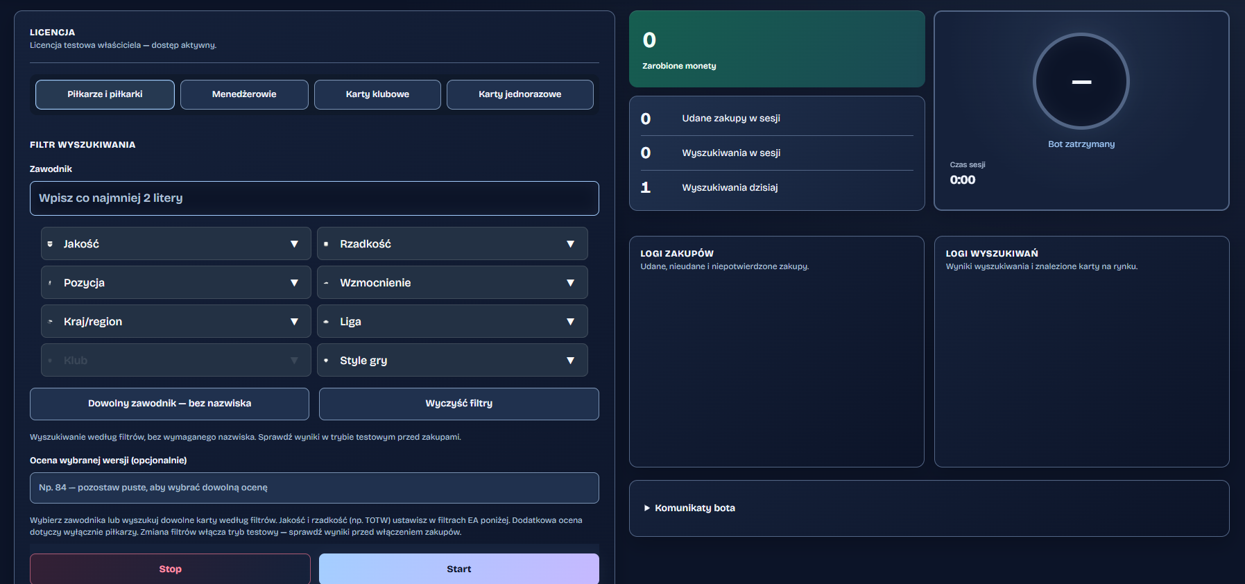Click the Wyczyść filtry button
The image size is (1245, 584).
pos(458,404)
